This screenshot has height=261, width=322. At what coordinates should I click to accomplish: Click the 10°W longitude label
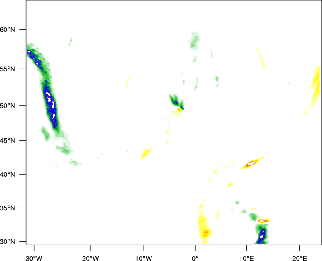click(143, 258)
